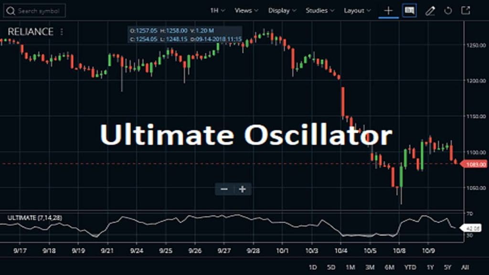Select the 1Y range button
This screenshot has height=275, width=489.
[430, 267]
